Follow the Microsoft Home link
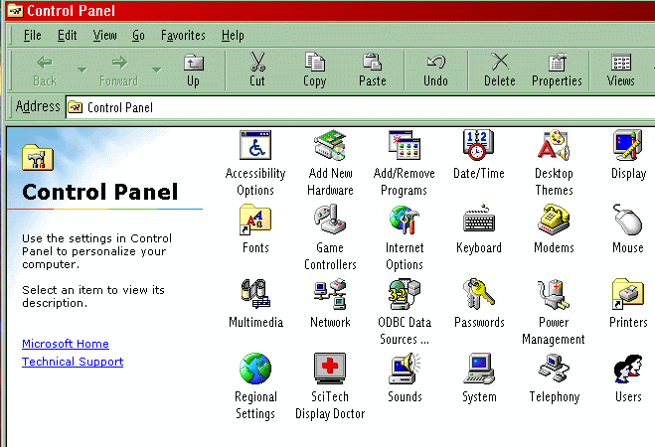 tap(66, 344)
